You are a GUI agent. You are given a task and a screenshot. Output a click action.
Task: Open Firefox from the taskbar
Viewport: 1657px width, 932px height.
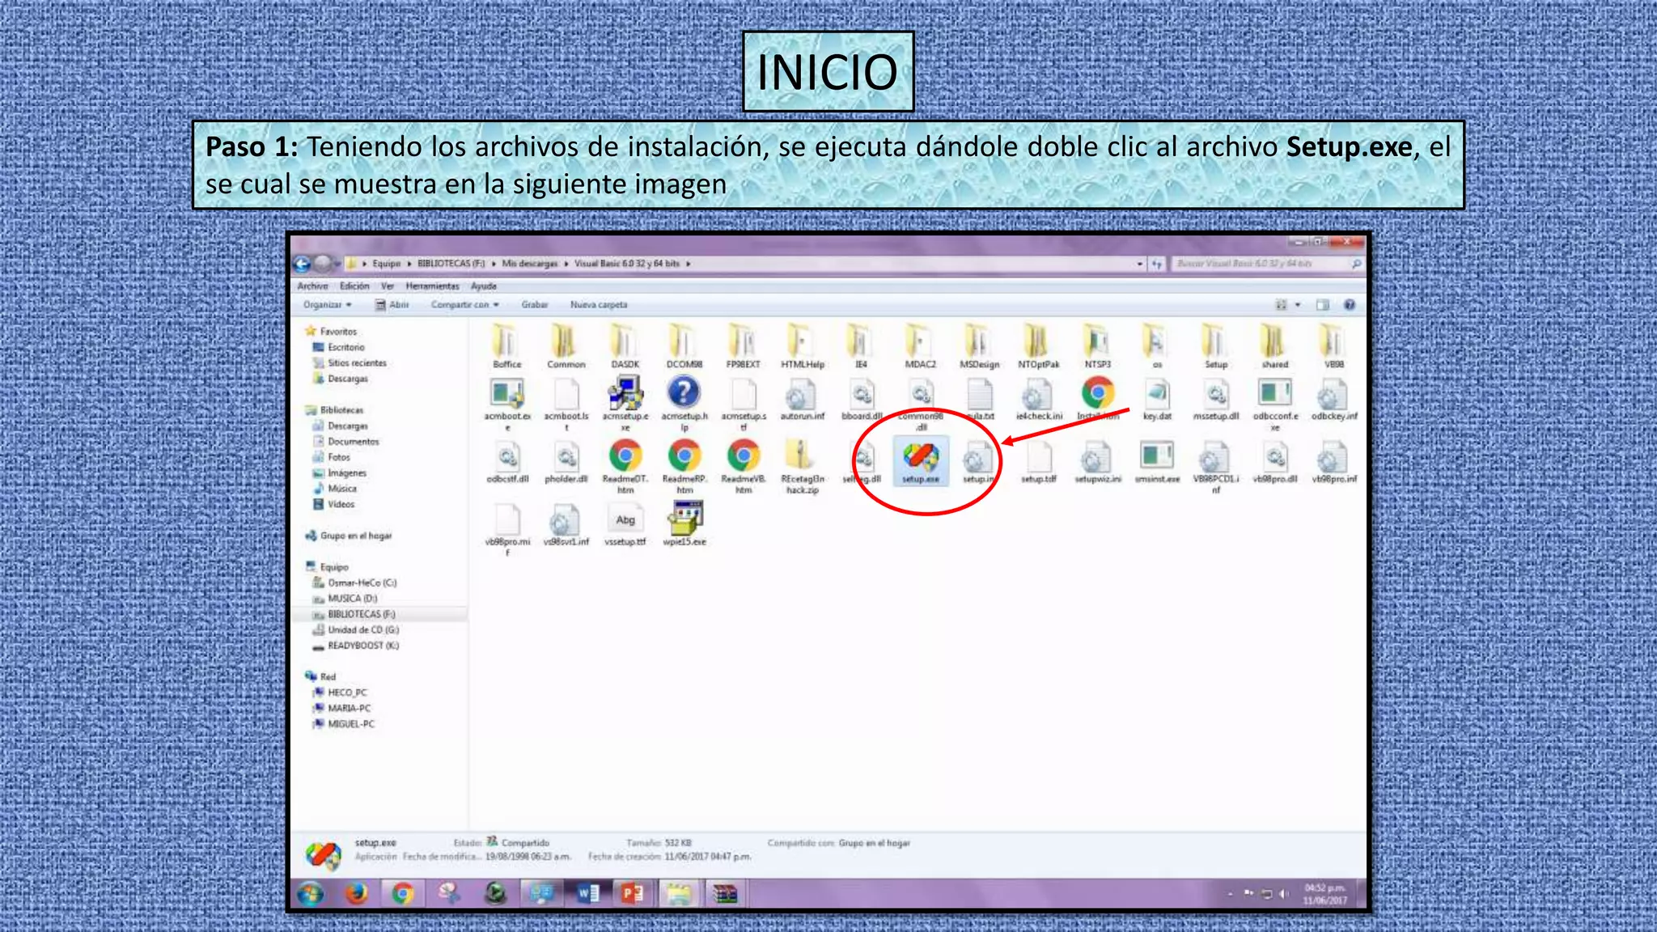(356, 893)
